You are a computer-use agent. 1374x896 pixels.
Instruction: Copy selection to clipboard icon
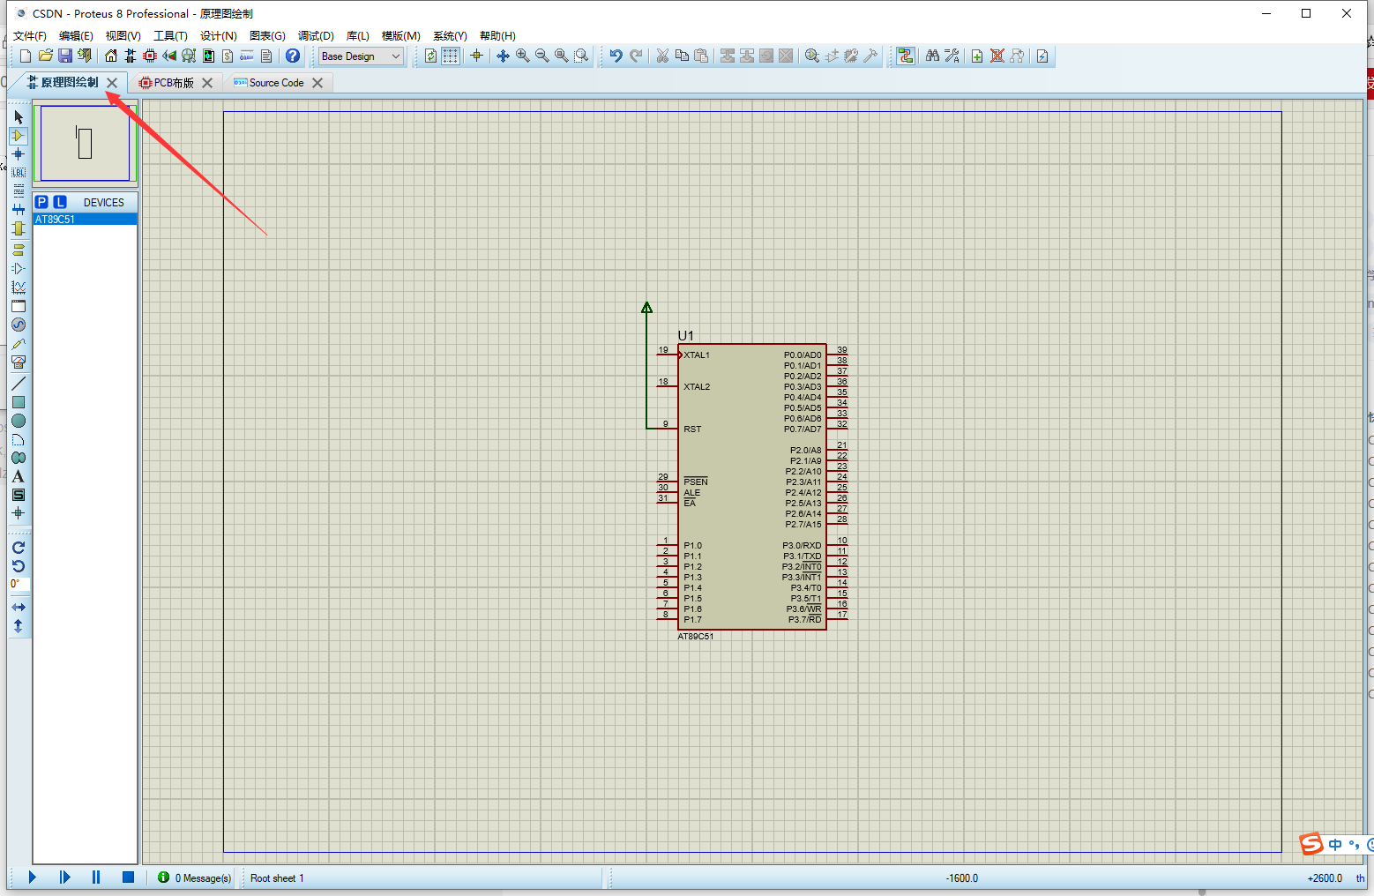(x=682, y=56)
